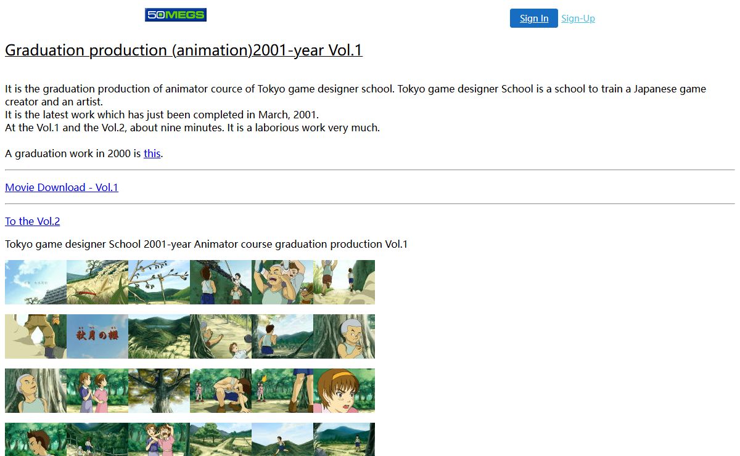Open the Graduation production 2001-year Vol.1 heading link
This screenshot has width=740, height=456.
(184, 50)
